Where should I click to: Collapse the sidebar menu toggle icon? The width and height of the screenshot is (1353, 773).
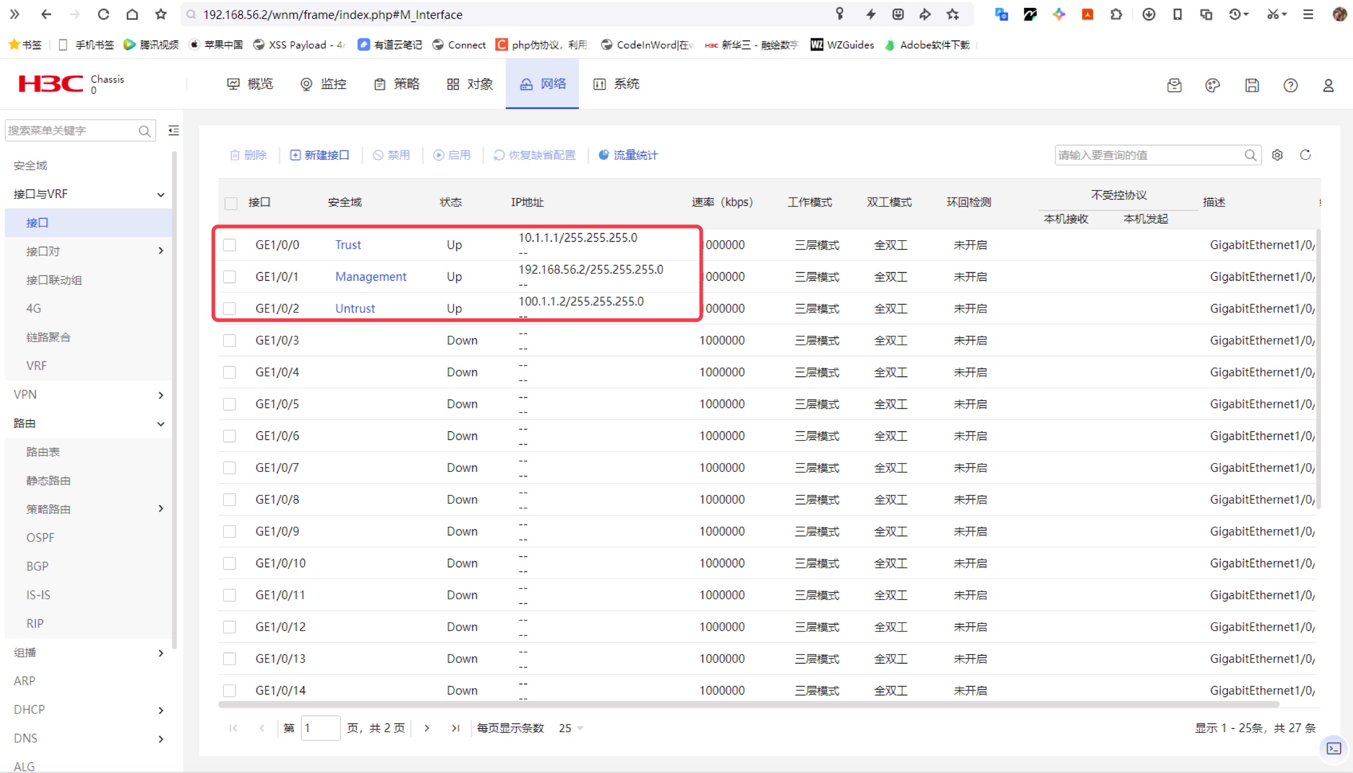tap(174, 130)
